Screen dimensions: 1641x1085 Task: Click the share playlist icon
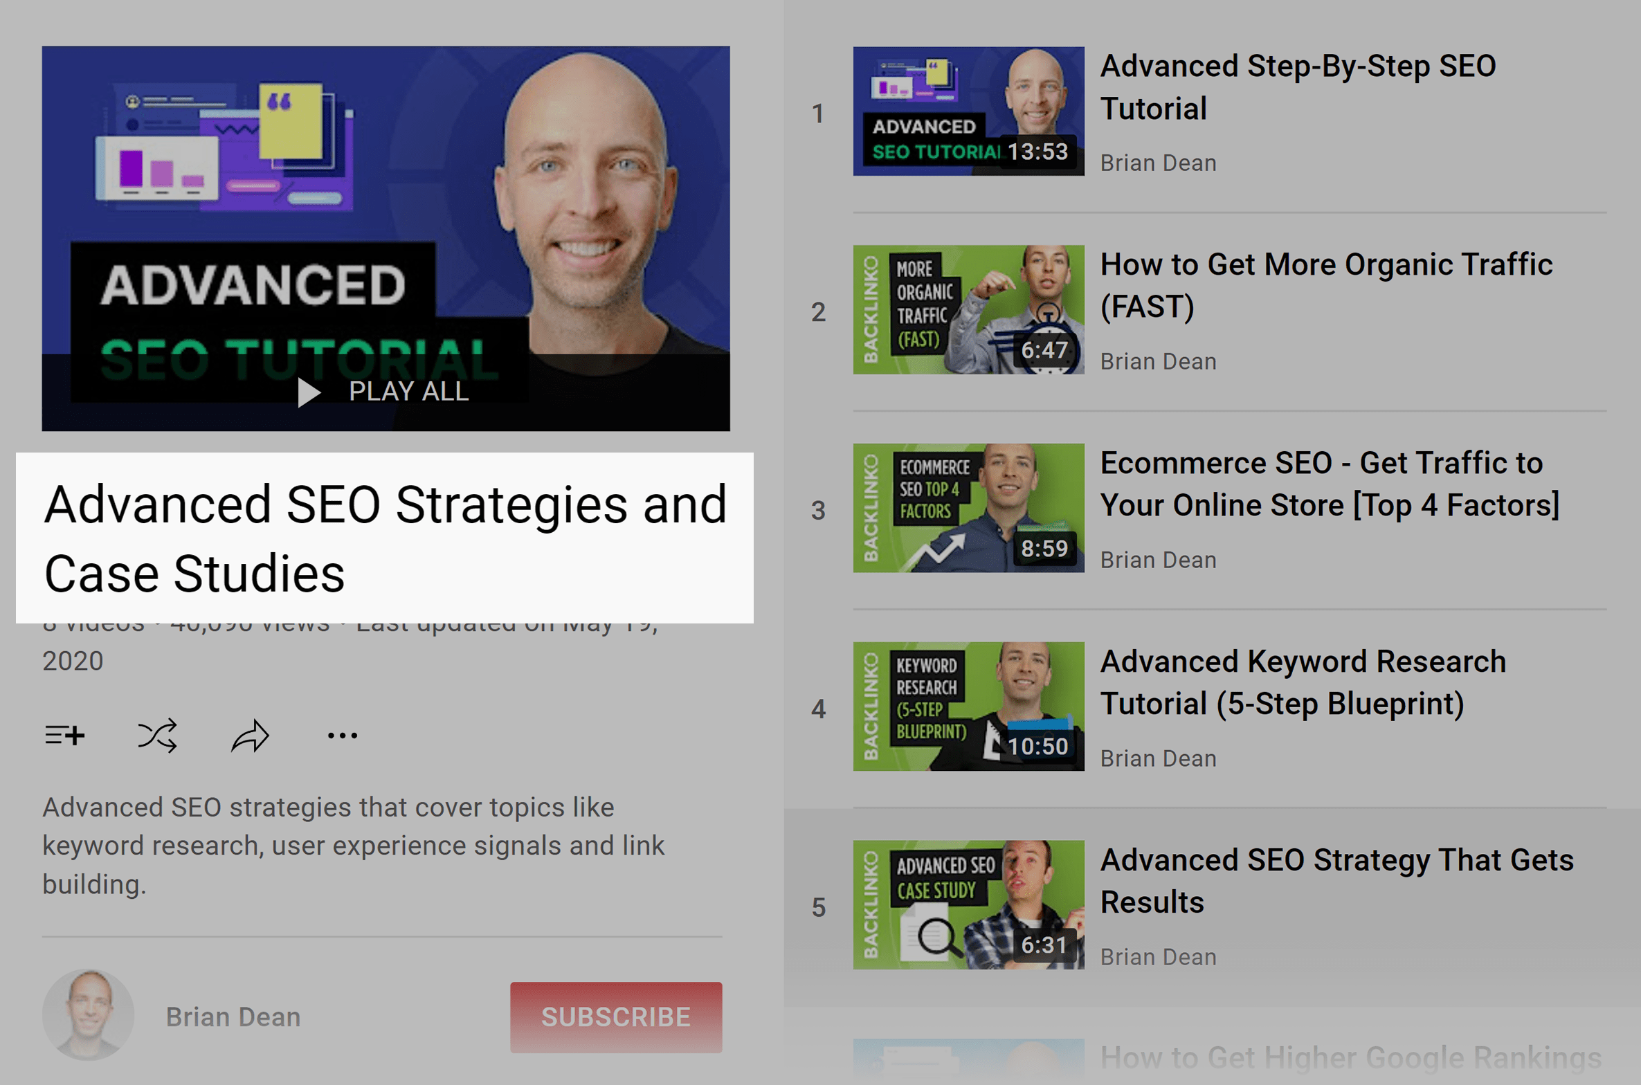[249, 735]
